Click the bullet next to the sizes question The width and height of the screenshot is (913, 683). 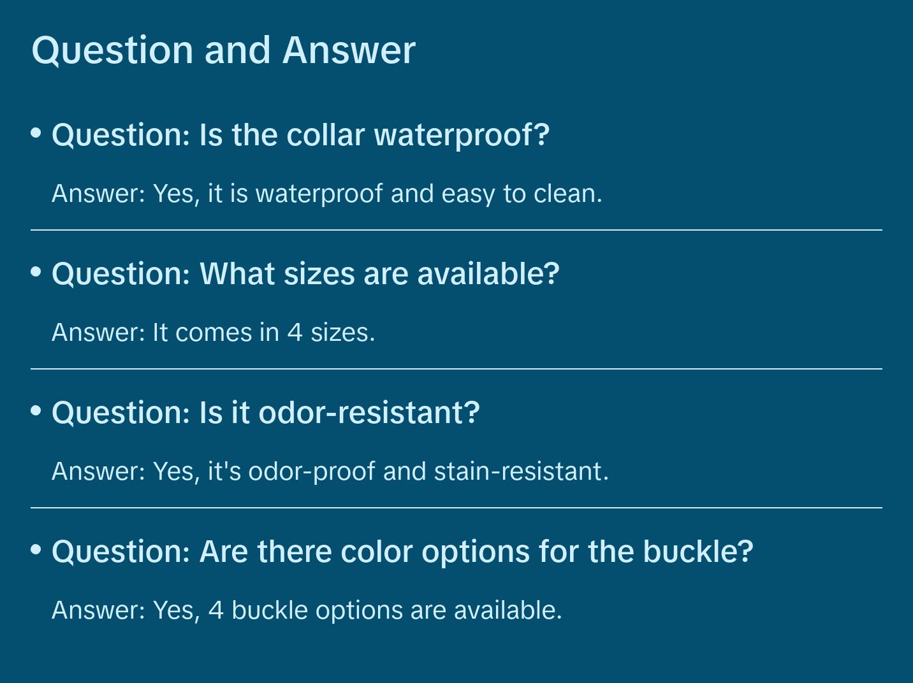click(36, 272)
